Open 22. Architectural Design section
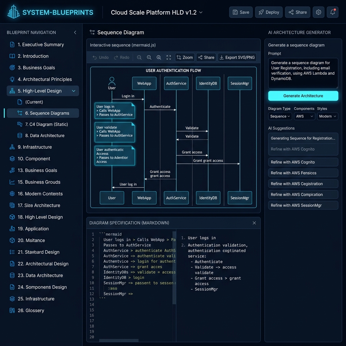The height and width of the screenshot is (346, 346). click(43, 264)
